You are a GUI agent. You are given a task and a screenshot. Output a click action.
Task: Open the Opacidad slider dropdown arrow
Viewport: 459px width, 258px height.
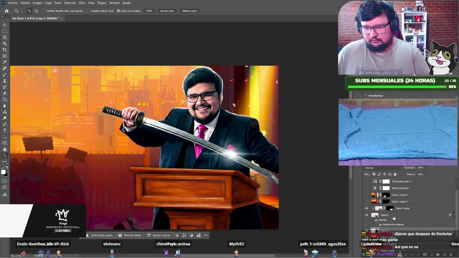pos(426,168)
